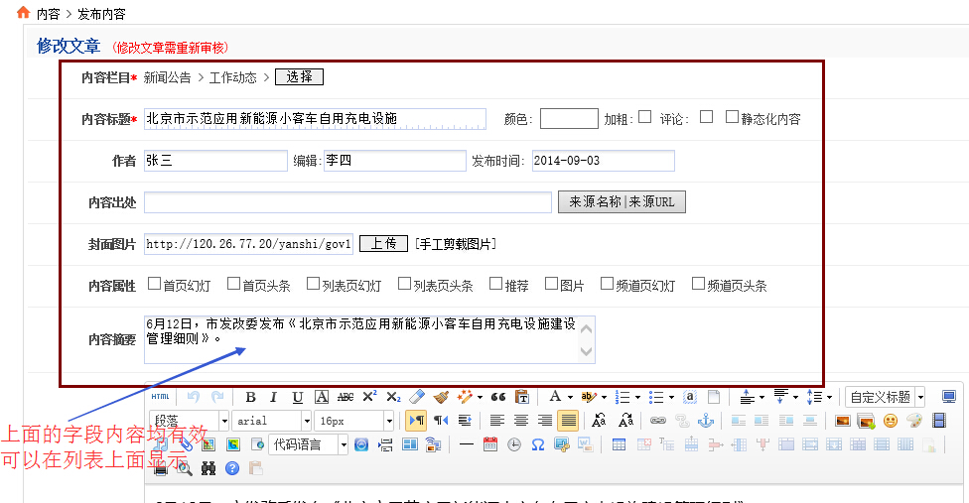Screen dimensions: 969x503
Task: Enable the 静态化内容 checkbox
Action: pos(732,117)
